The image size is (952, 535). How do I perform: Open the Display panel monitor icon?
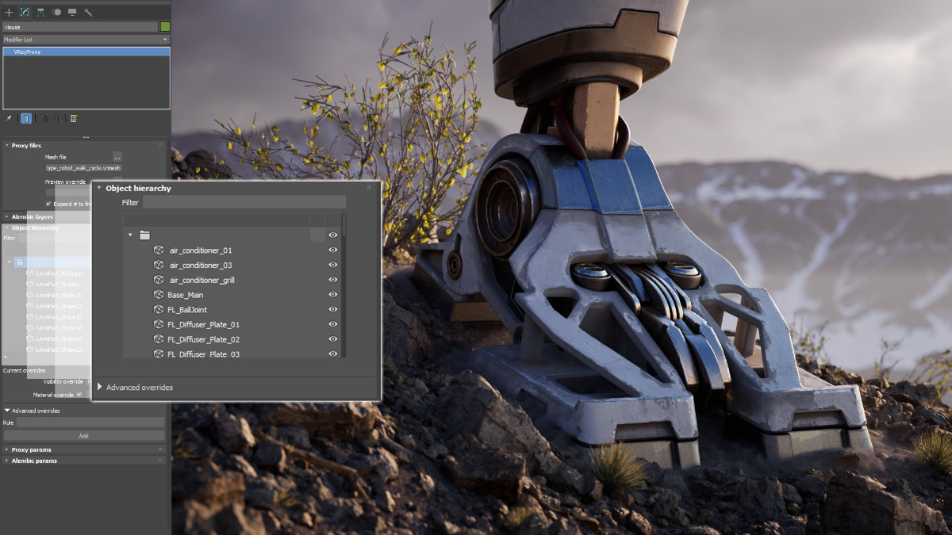(x=72, y=12)
